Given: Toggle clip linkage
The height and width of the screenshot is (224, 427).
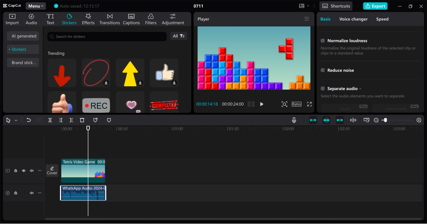Looking at the screenshot, I should (340, 120).
